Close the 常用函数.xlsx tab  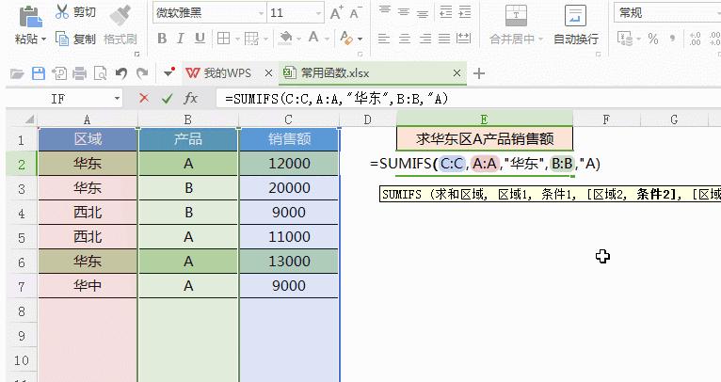457,73
